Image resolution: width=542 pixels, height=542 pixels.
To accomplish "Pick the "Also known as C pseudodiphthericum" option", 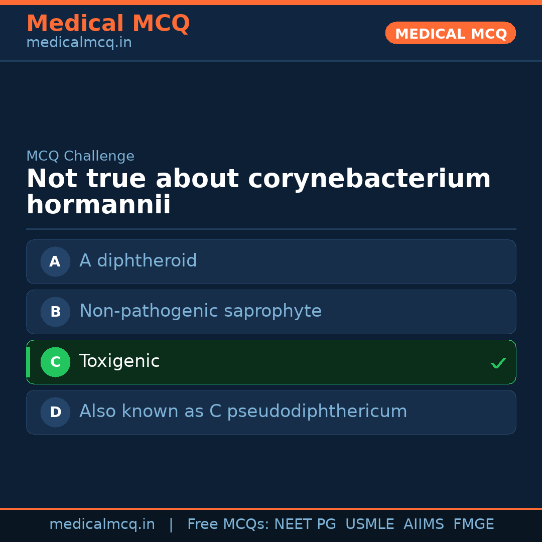I will [x=271, y=412].
